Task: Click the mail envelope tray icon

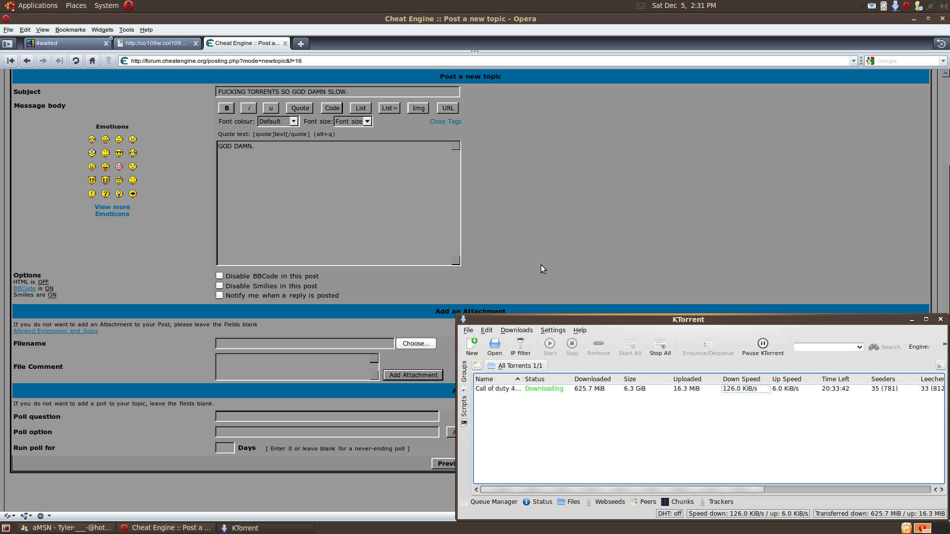Action: pos(872,6)
